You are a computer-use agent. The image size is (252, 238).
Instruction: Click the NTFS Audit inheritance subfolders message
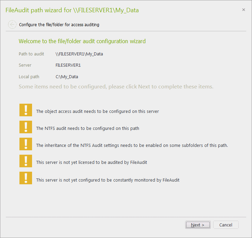pos(132,145)
